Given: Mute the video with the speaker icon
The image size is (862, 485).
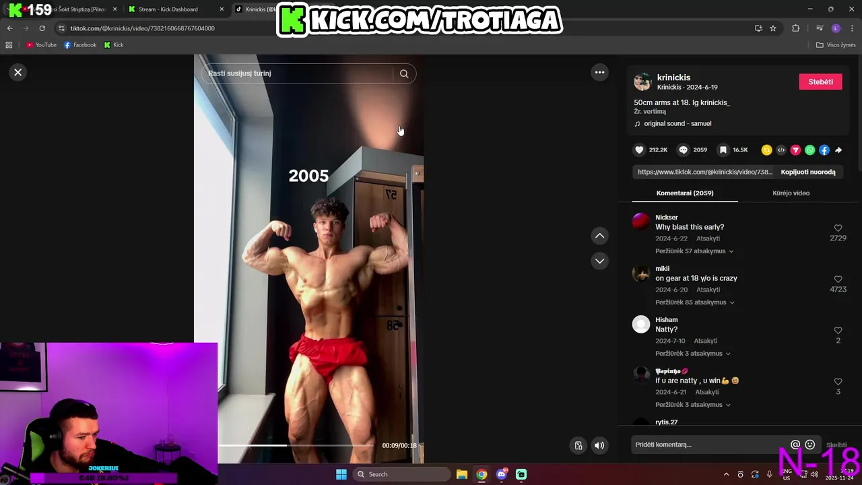Looking at the screenshot, I should 599,445.
